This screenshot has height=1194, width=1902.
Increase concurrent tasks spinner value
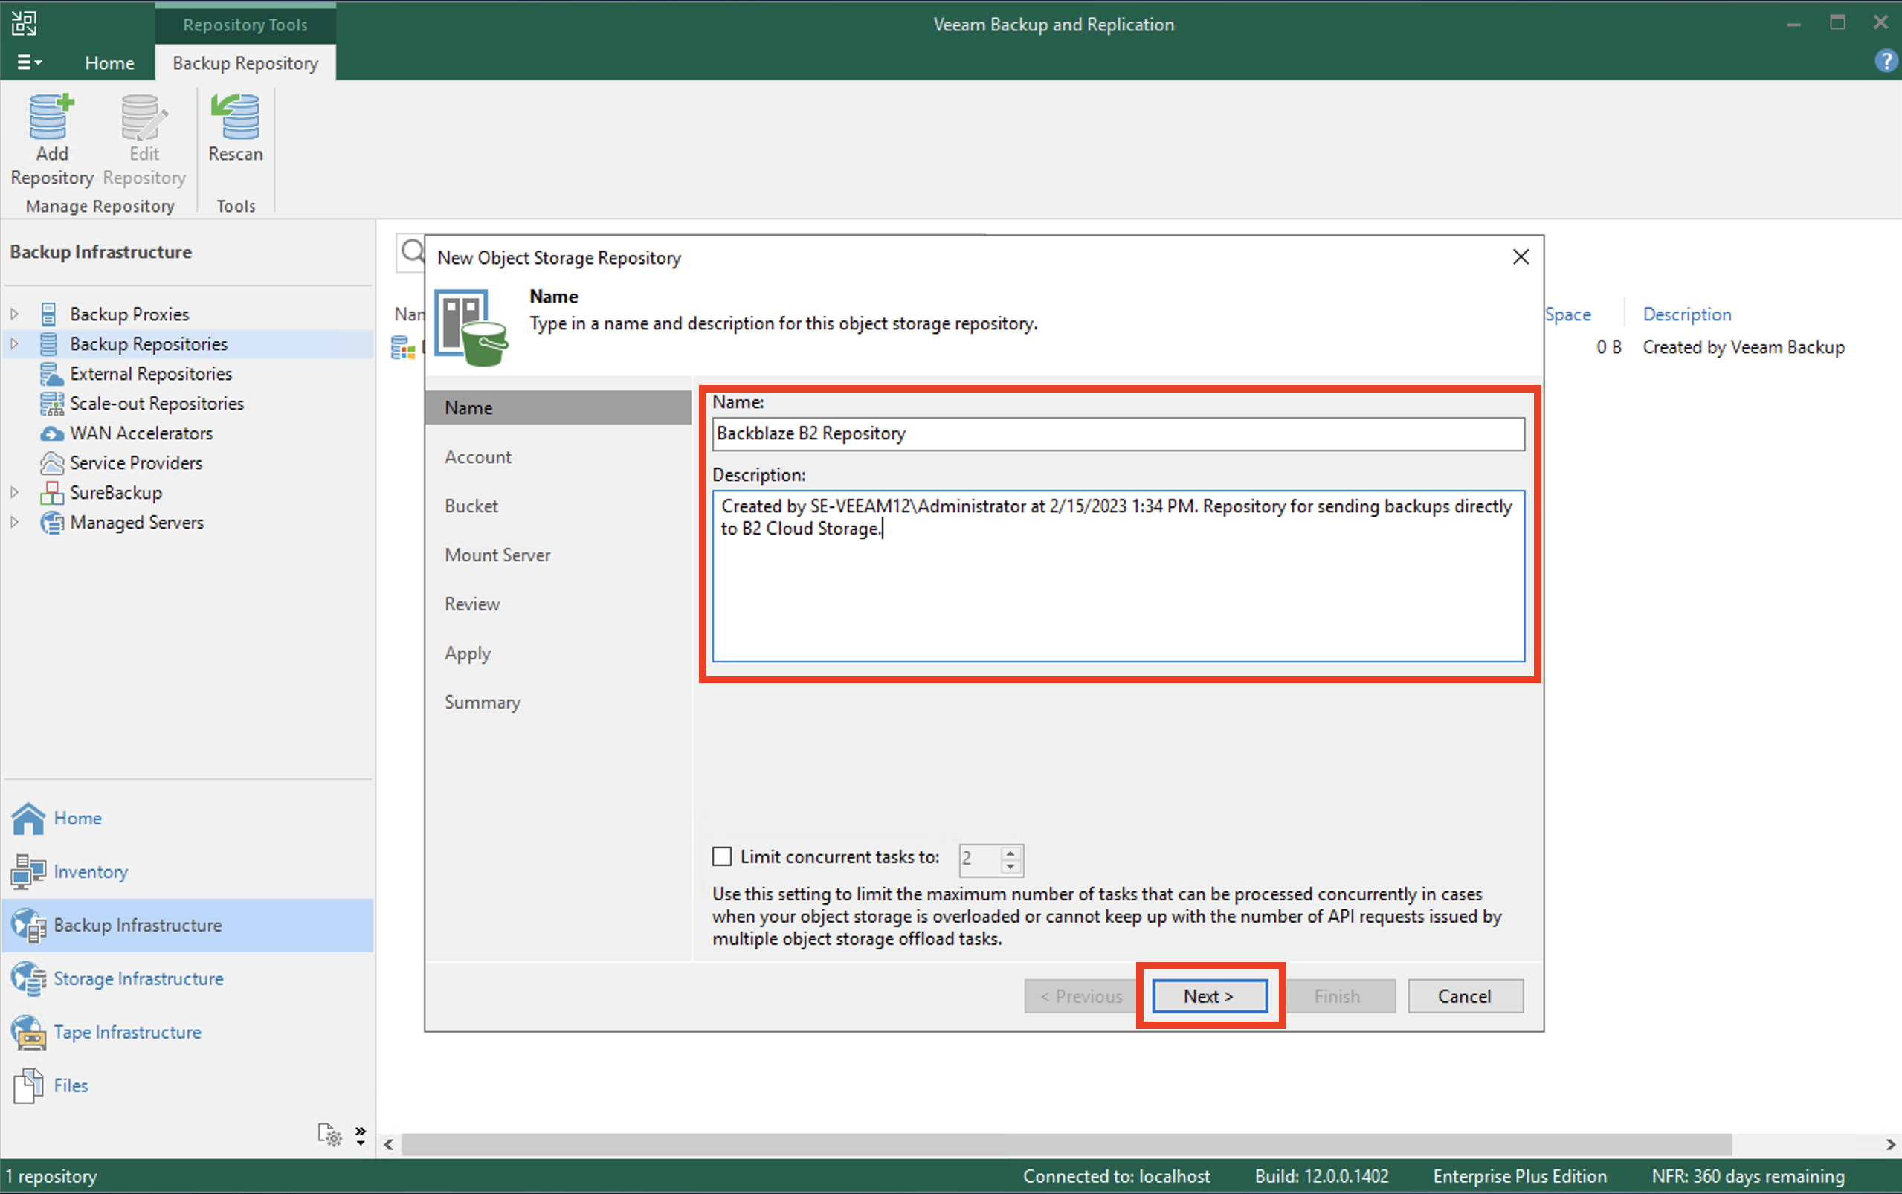click(x=1010, y=853)
